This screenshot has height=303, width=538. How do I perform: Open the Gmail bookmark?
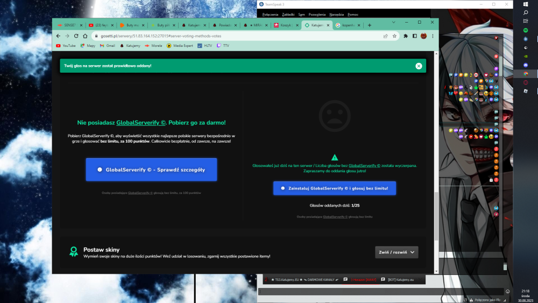click(108, 46)
